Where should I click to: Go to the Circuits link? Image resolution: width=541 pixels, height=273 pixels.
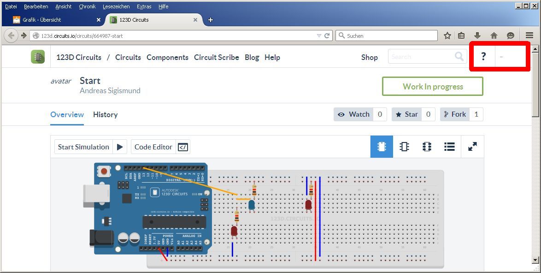coord(128,57)
